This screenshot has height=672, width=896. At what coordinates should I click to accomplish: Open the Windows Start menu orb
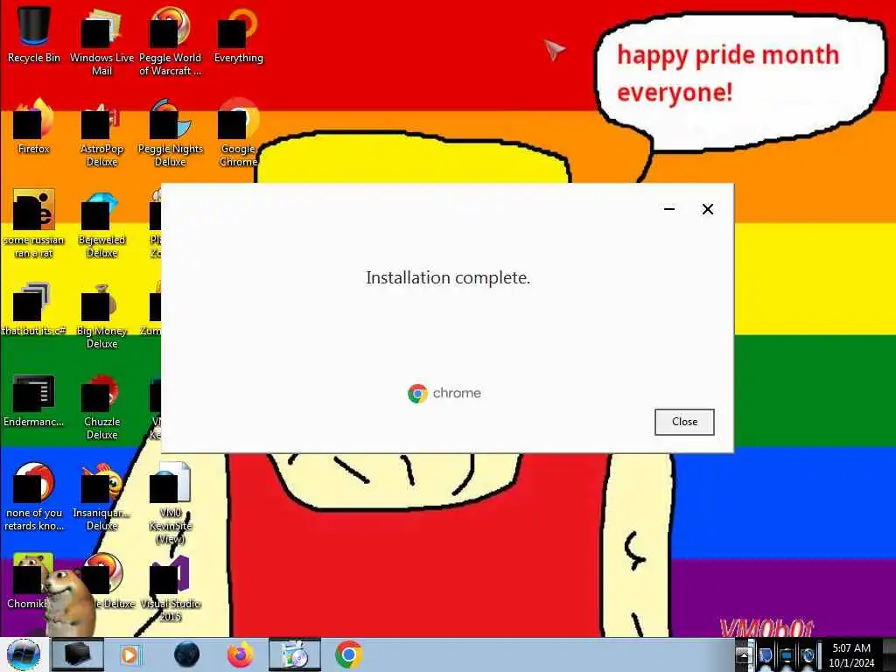(x=24, y=654)
